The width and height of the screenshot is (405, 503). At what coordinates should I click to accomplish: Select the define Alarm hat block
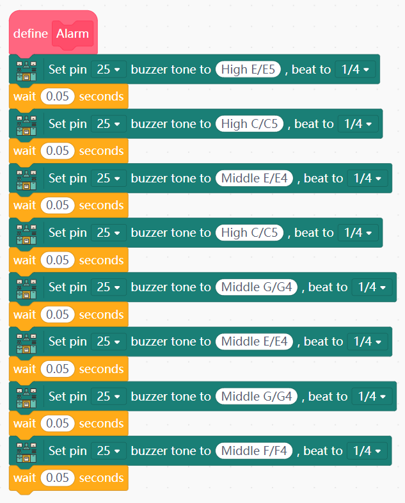point(30,33)
